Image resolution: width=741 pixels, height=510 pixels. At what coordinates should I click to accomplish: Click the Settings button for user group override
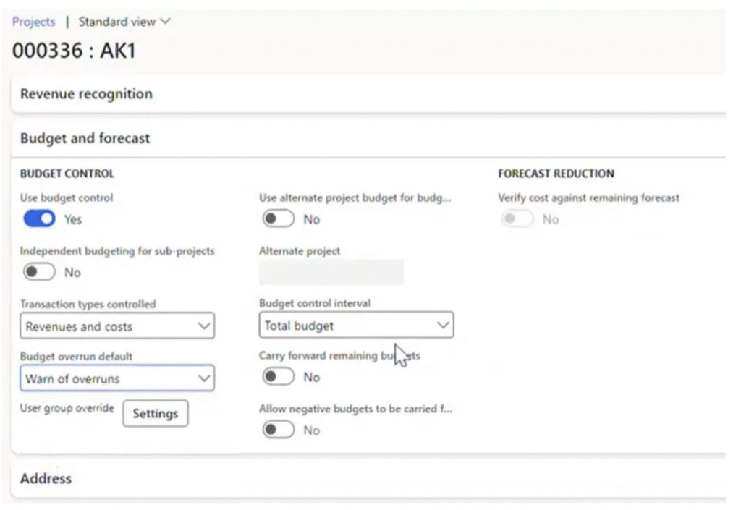click(x=155, y=413)
